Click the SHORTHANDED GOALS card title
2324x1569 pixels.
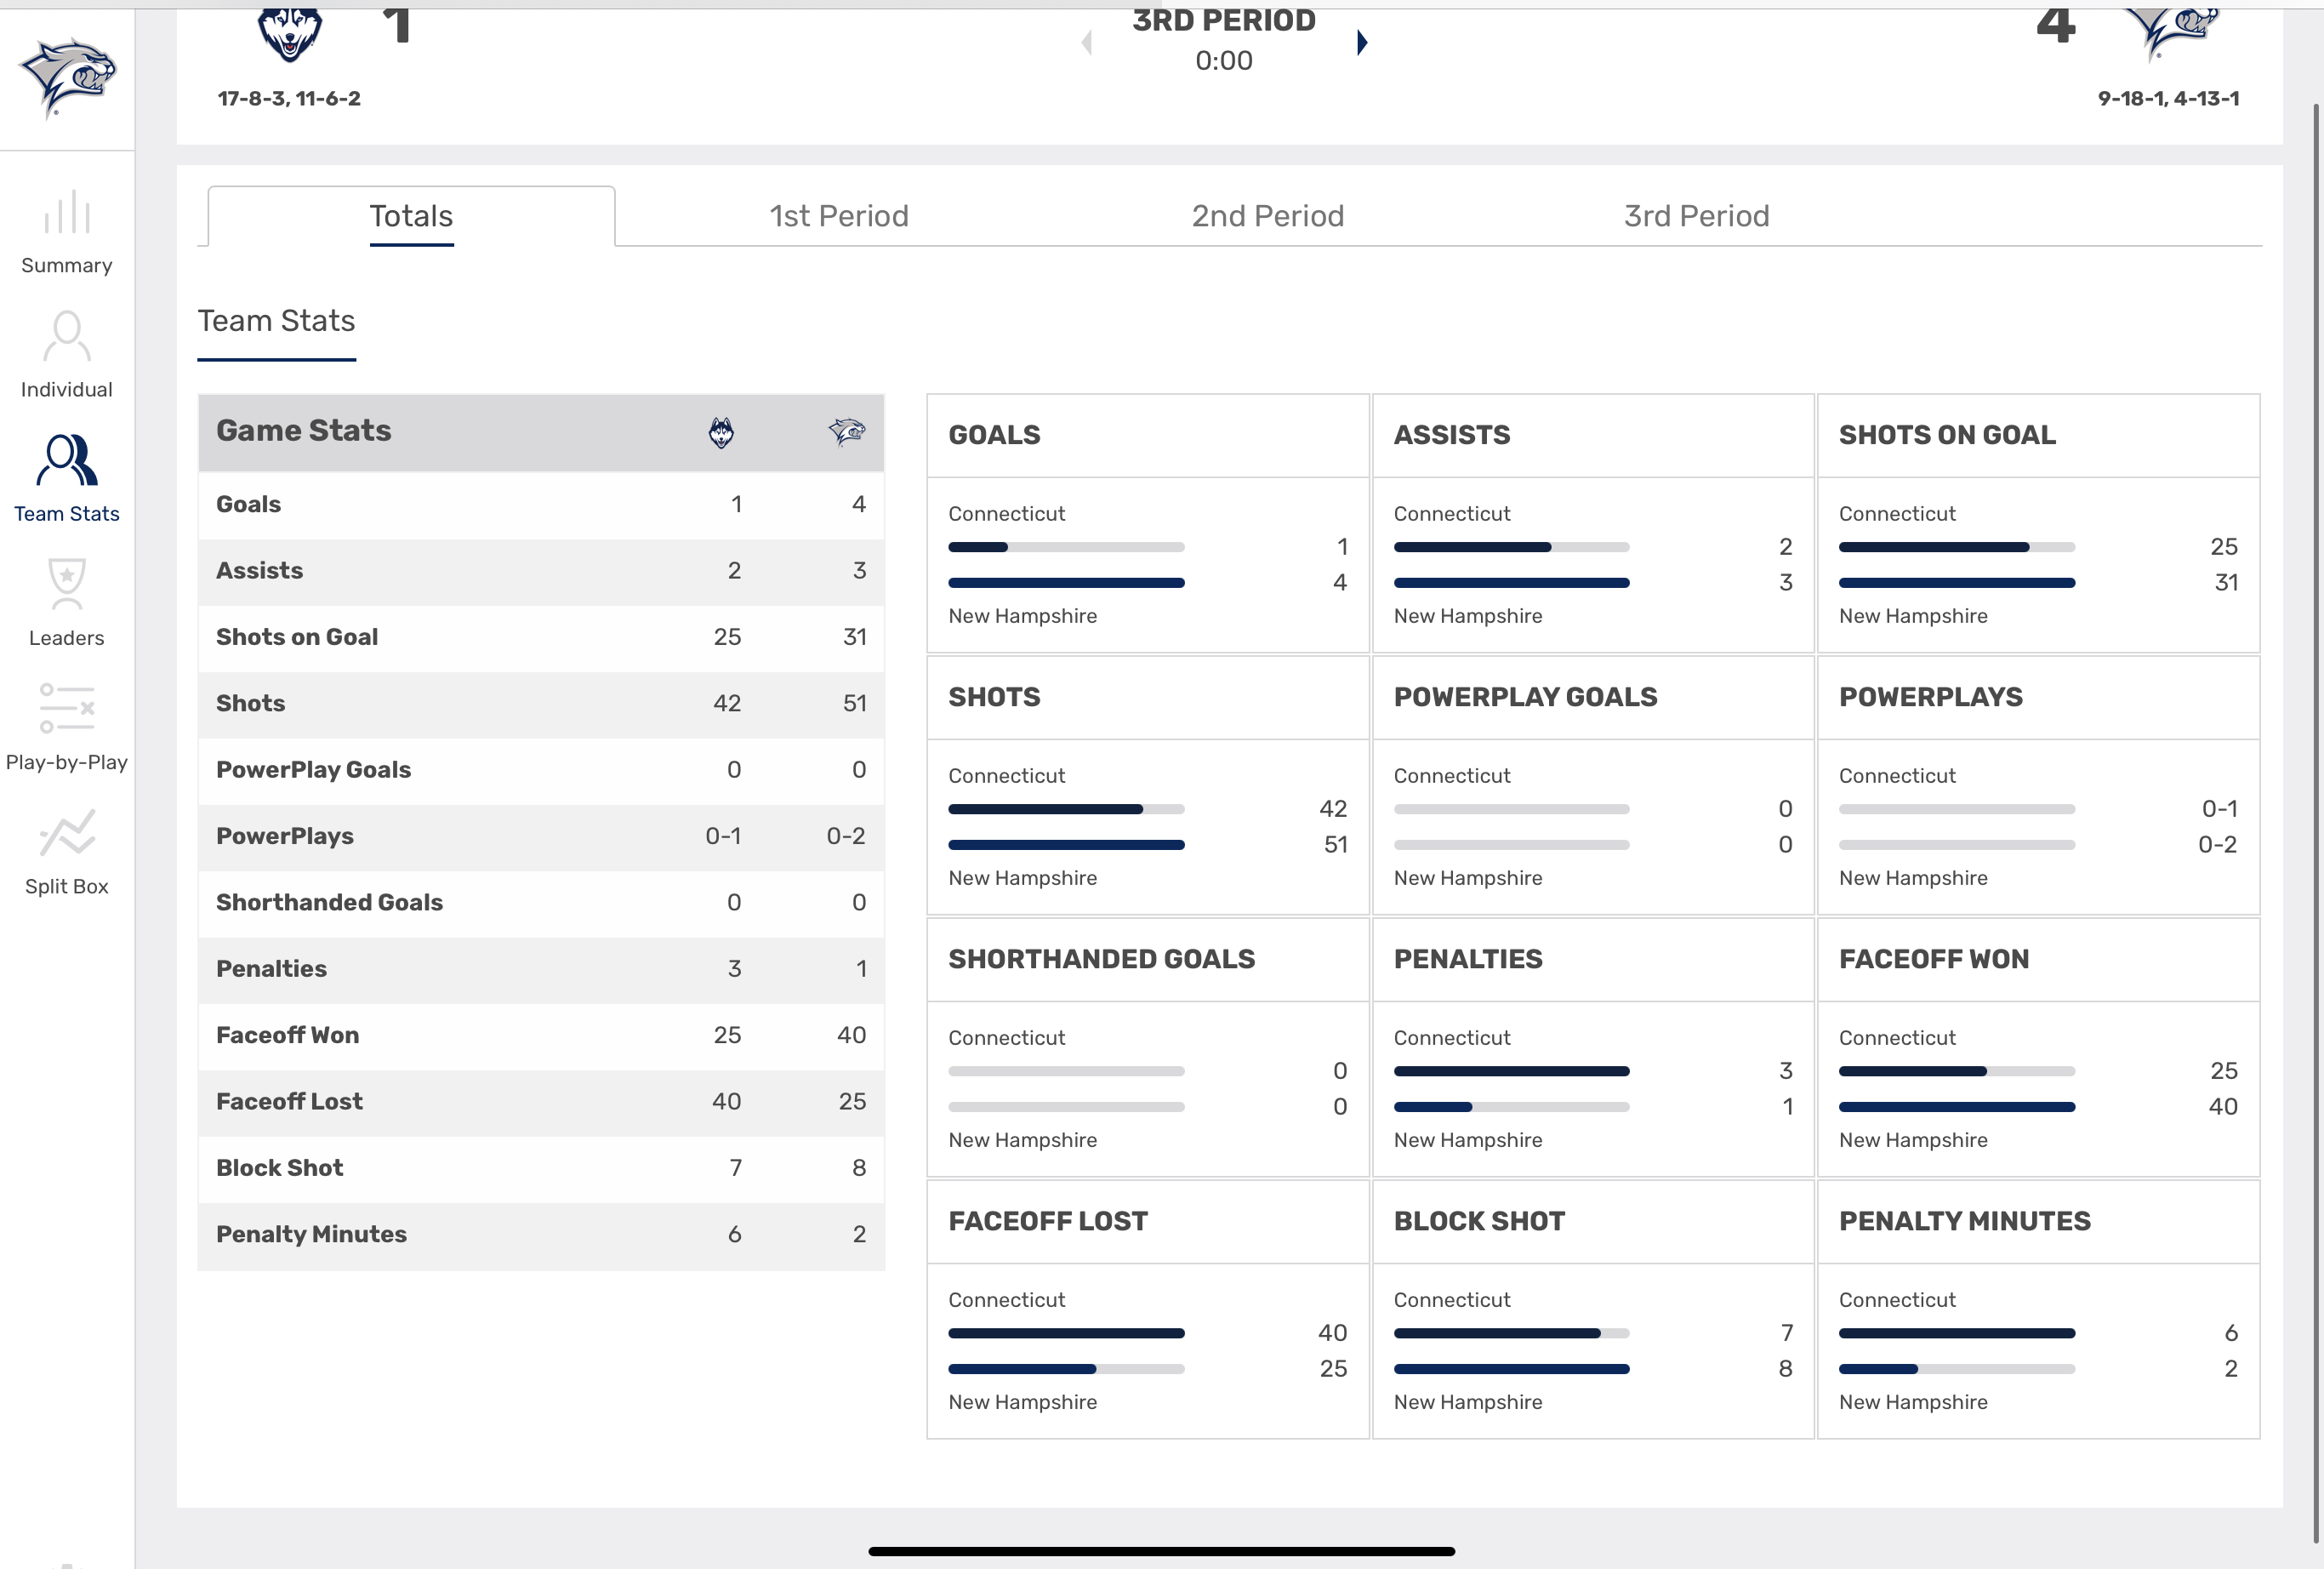pos(1101,959)
